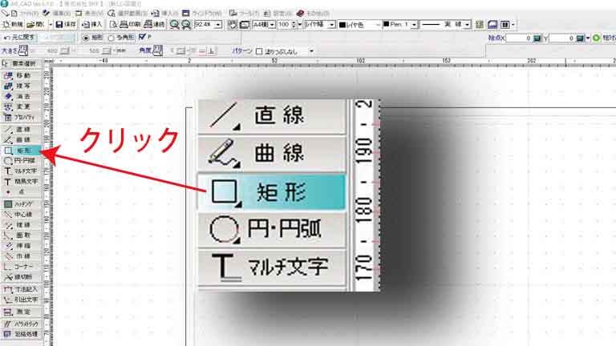Select the ハッチング hatching tool
This screenshot has height=346, width=616.
pyautogui.click(x=21, y=204)
